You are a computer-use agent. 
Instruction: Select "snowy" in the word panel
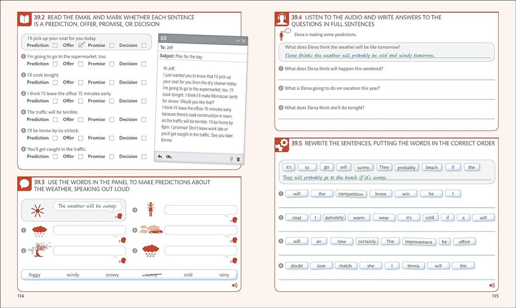click(112, 274)
